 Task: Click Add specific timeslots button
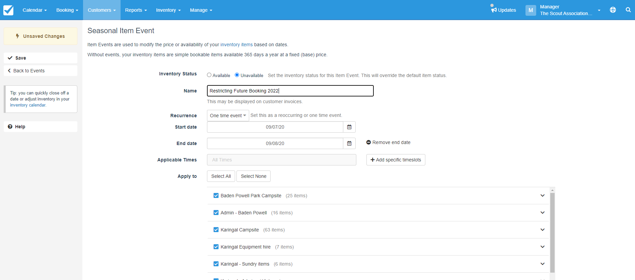coord(396,160)
